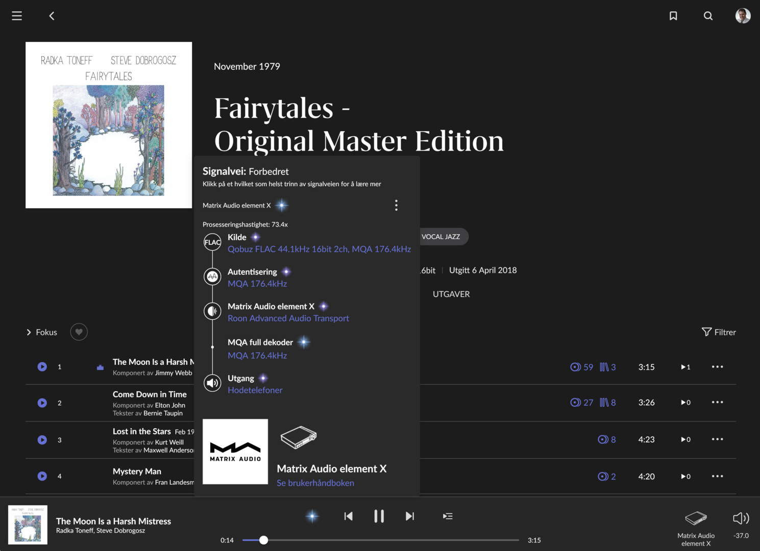Show 8 library versions of track 2
The image size is (760, 551).
607,403
